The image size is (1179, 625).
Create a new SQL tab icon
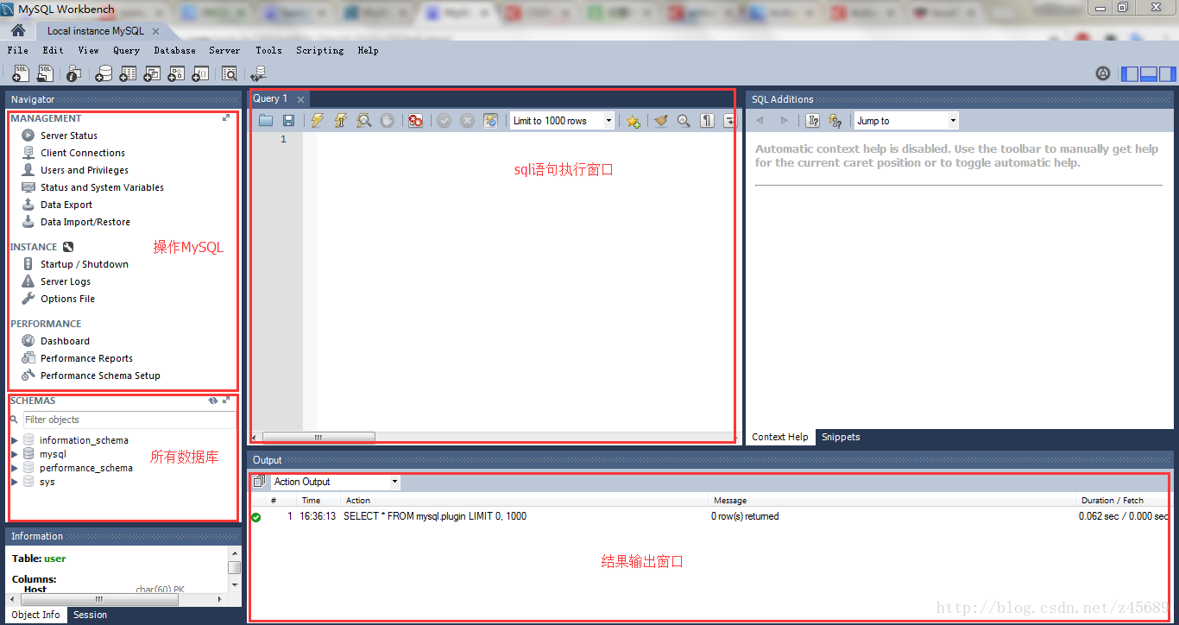coord(21,74)
